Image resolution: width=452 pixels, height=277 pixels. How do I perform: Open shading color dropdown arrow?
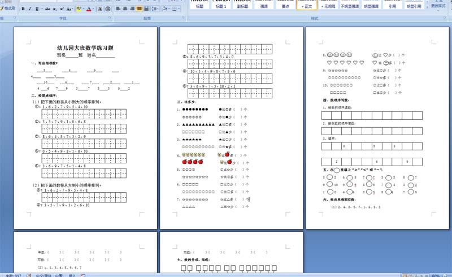(168, 8)
